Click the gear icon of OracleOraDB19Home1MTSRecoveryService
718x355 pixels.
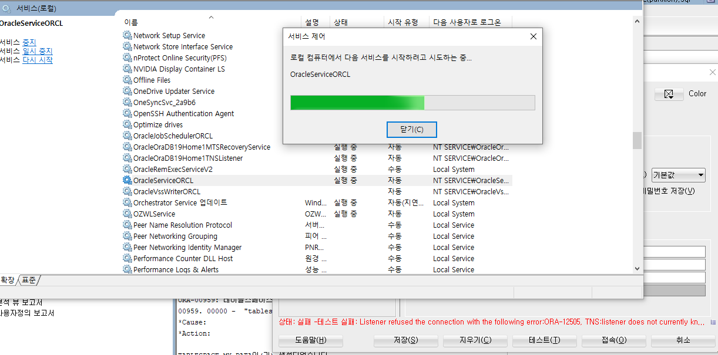coord(127,147)
